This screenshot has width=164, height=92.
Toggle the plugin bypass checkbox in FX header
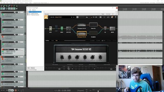117,14
